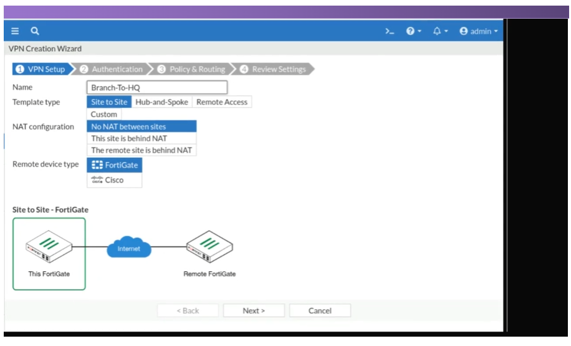This screenshot has width=571, height=346.
Task: Choose This site is behind NAT
Action: coord(142,138)
